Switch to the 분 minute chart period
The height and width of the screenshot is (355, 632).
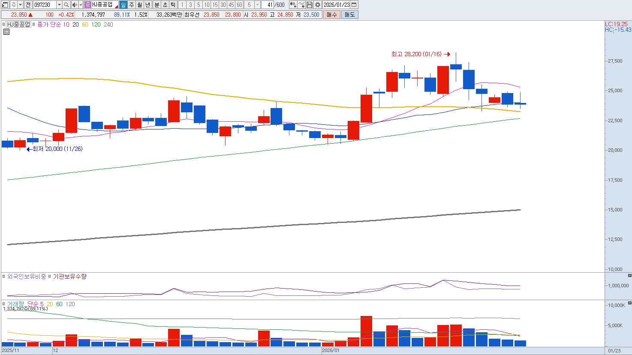pyautogui.click(x=156, y=5)
